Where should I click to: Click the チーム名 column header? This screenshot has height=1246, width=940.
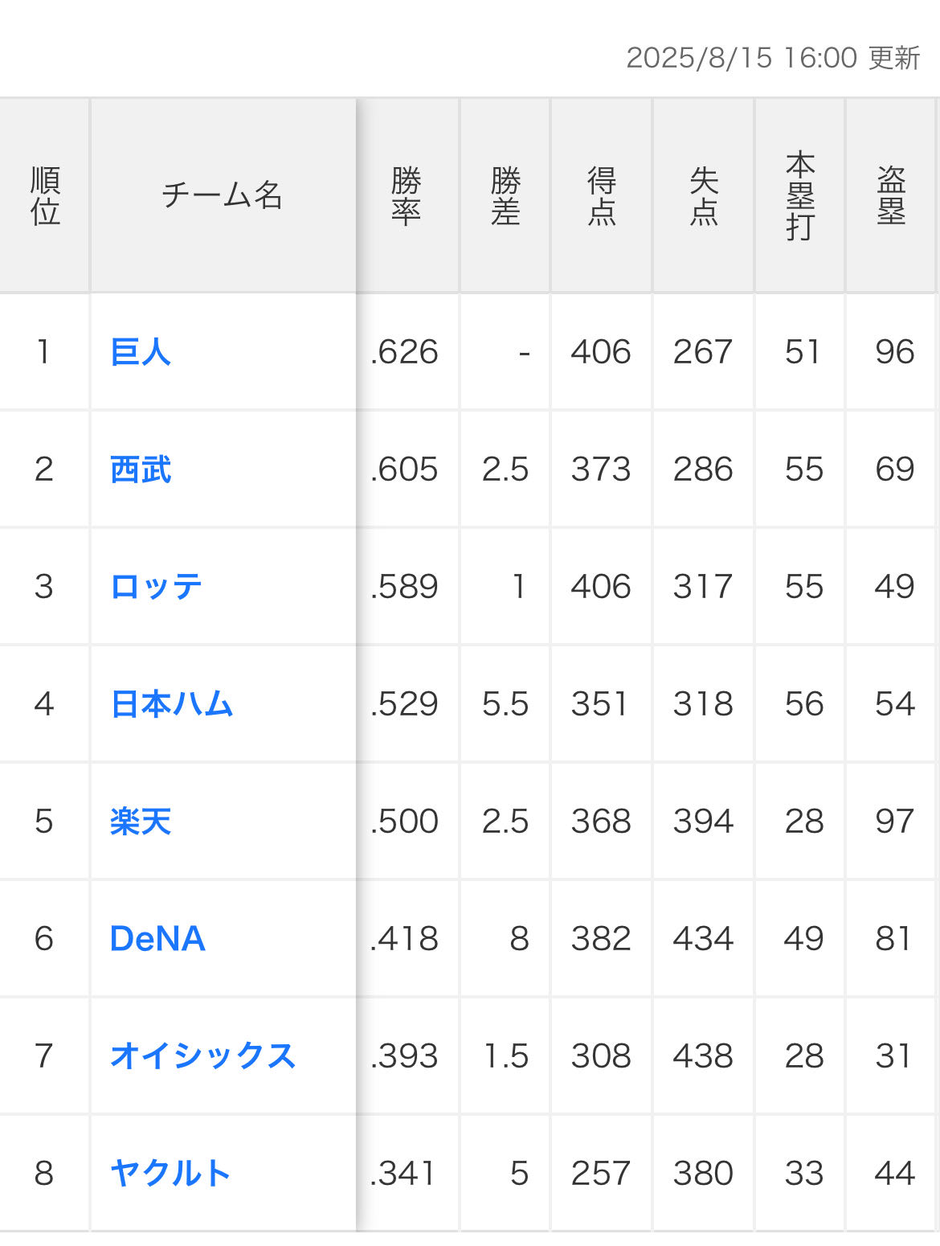pos(223,195)
